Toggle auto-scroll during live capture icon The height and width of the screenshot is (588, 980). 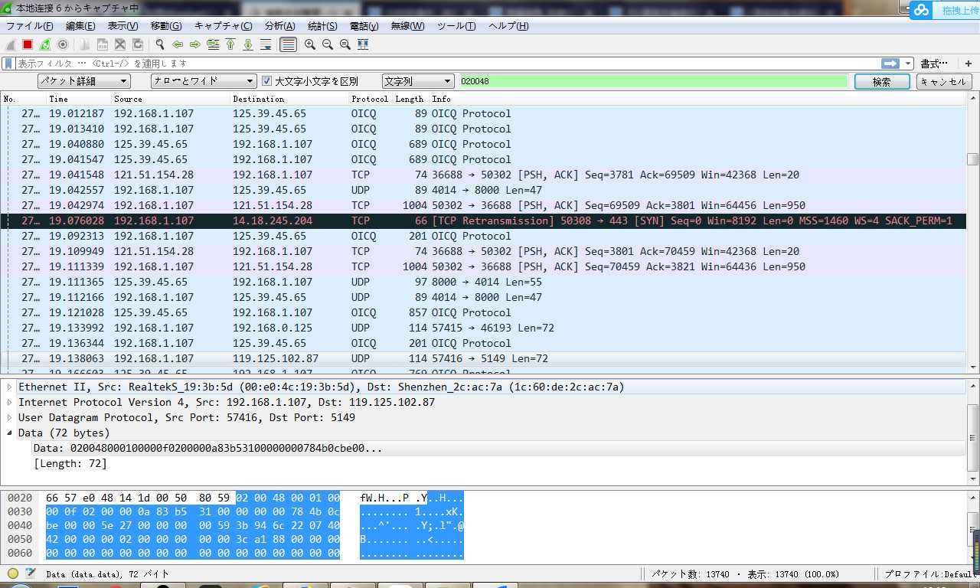pos(266,44)
